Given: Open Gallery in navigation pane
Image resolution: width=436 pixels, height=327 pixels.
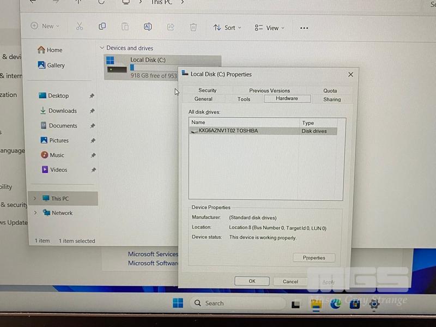Looking at the screenshot, I should click(x=51, y=65).
